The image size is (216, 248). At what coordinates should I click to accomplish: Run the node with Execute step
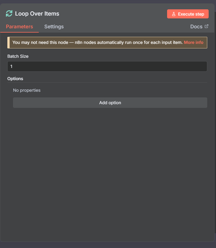(x=188, y=14)
